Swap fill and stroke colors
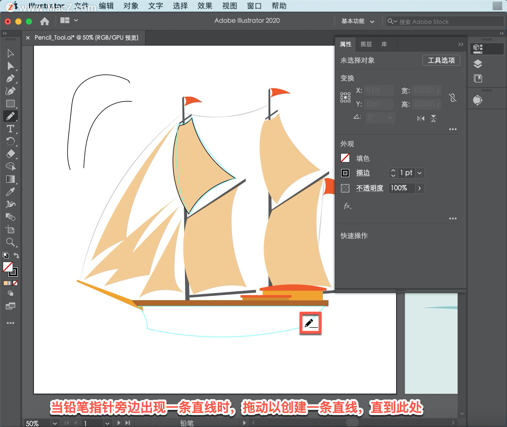 point(16,255)
